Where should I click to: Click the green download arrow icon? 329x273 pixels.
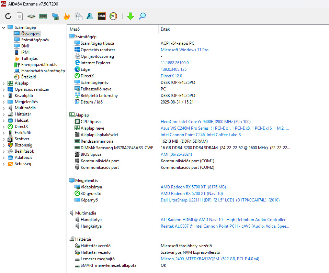[x=131, y=16]
